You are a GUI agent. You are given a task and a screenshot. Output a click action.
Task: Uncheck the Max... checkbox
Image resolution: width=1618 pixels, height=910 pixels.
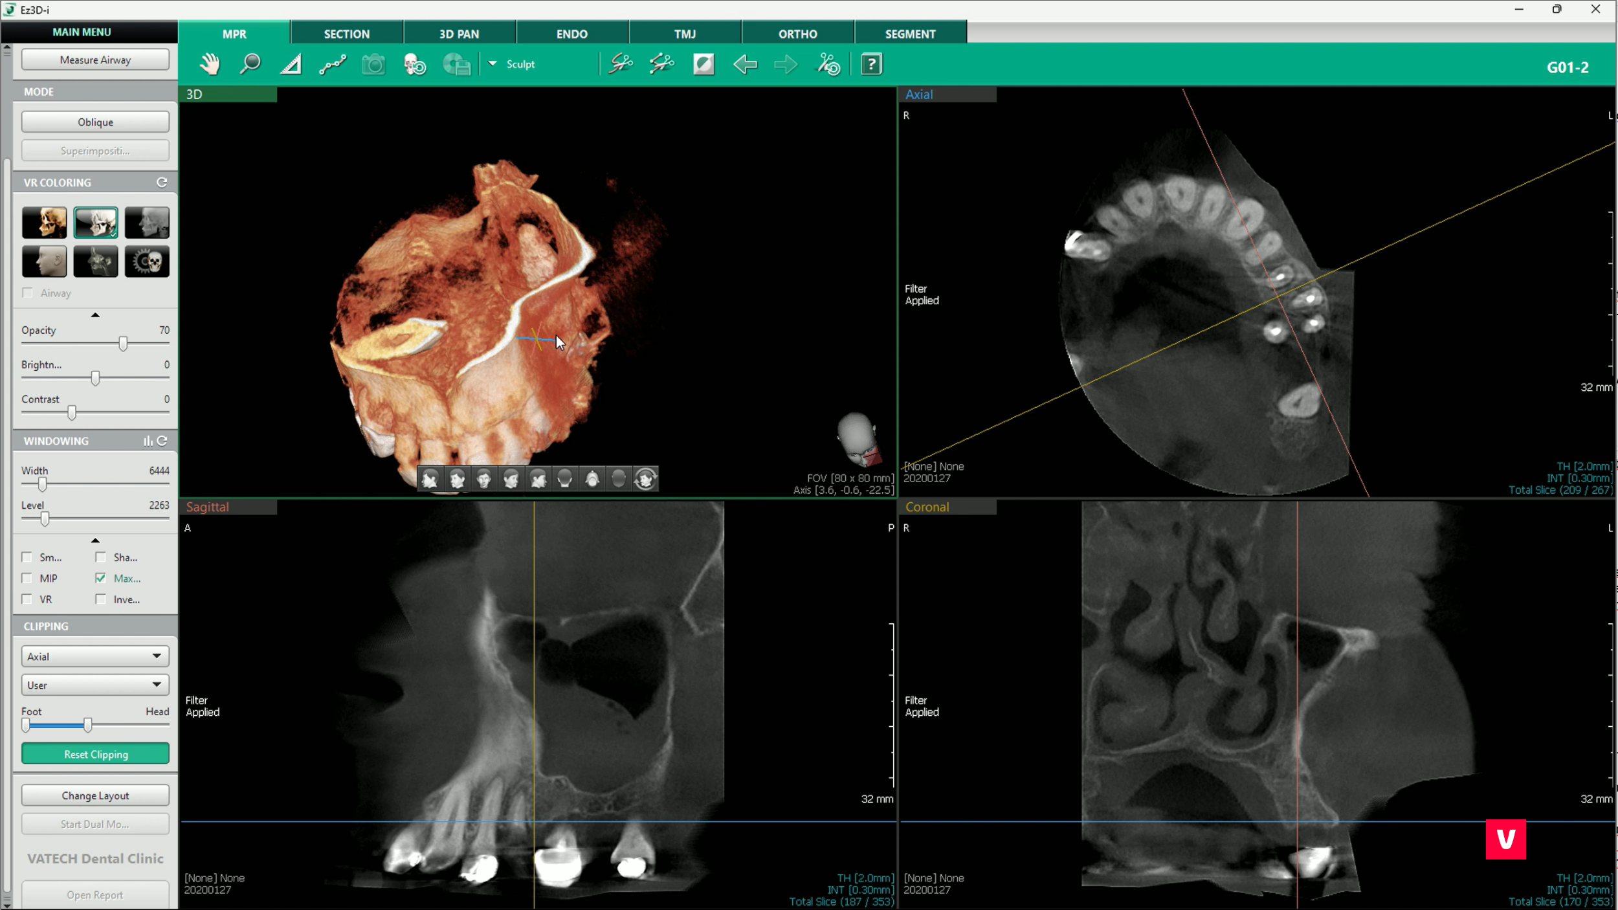pyautogui.click(x=100, y=578)
